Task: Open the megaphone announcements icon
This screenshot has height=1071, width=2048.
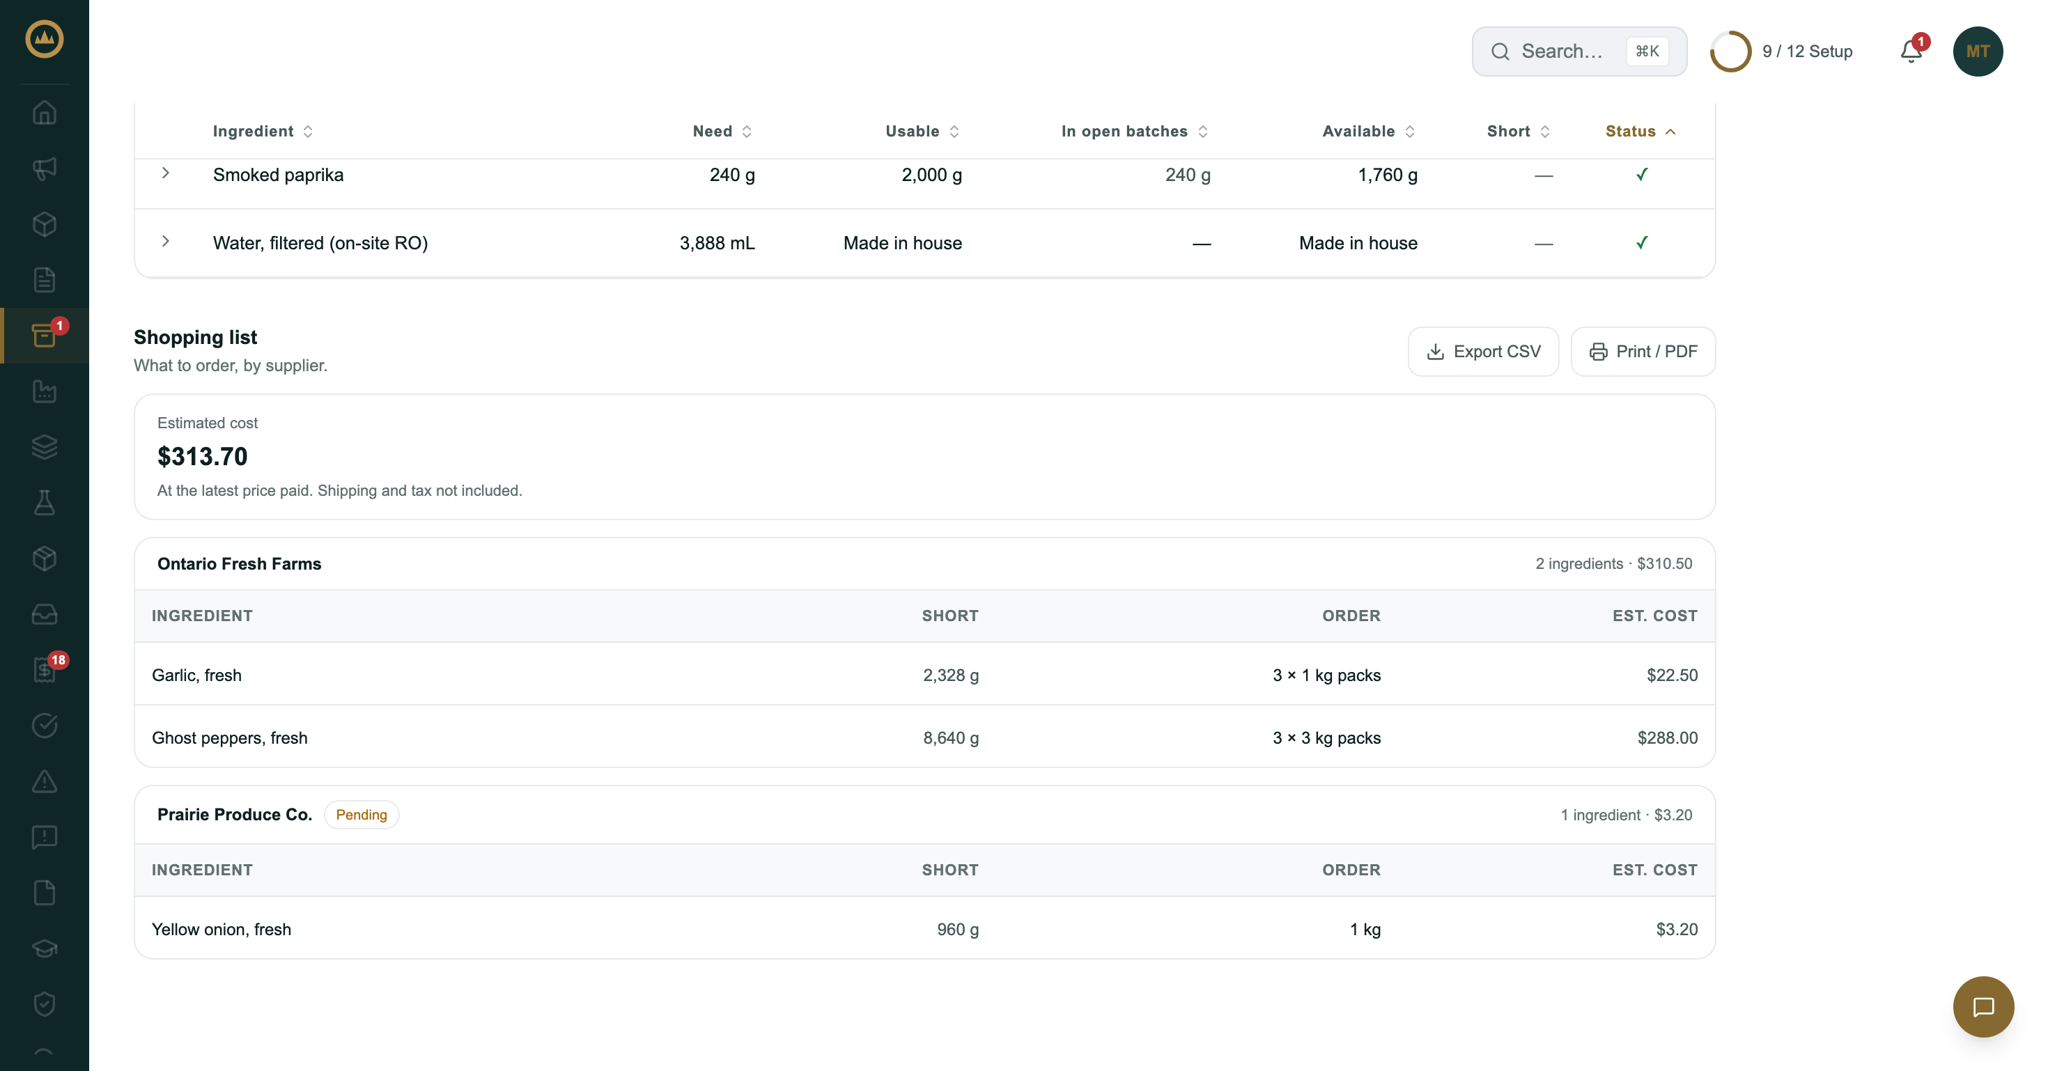Action: (x=45, y=169)
